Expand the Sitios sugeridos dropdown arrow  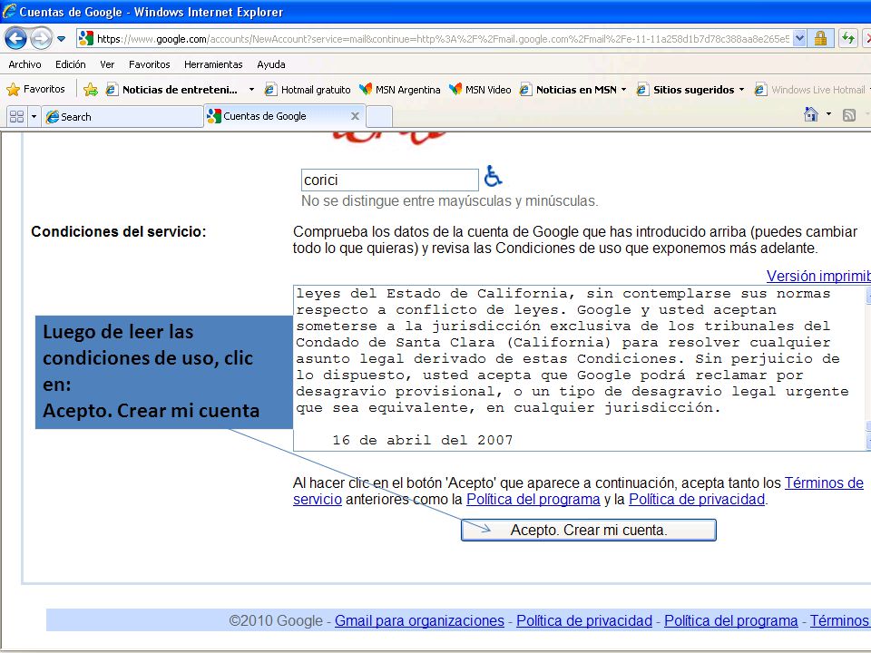741,90
